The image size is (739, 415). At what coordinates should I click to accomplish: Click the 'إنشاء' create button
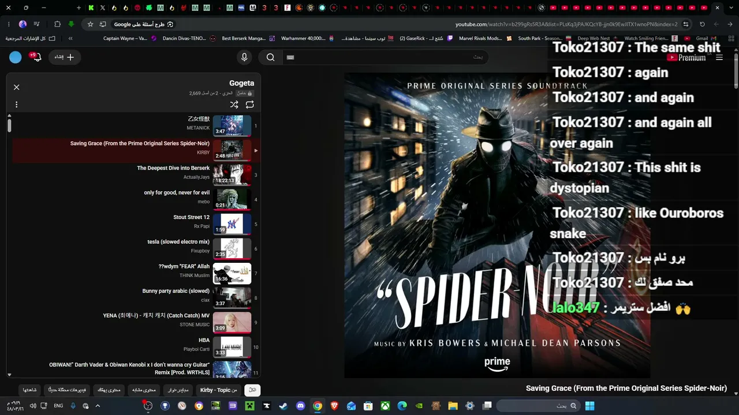65,57
